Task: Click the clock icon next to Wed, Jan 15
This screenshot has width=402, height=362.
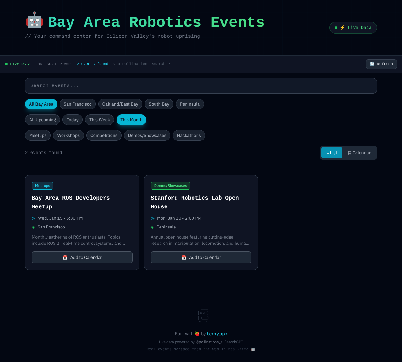Action: (33, 218)
